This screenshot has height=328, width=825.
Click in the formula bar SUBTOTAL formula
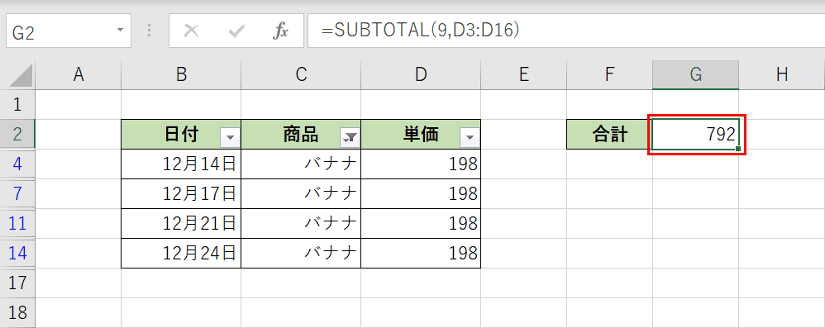421,31
